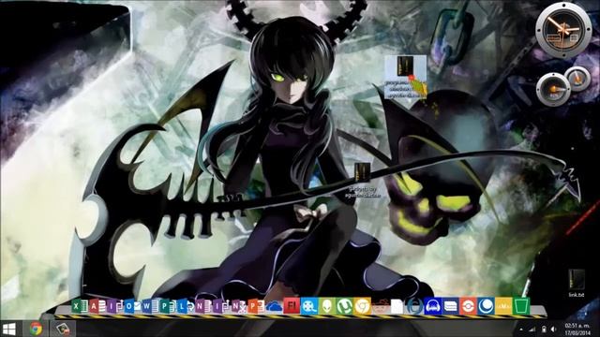Open the green Alienware alien head icon
This screenshot has width=600, height=337.
pyautogui.click(x=327, y=306)
